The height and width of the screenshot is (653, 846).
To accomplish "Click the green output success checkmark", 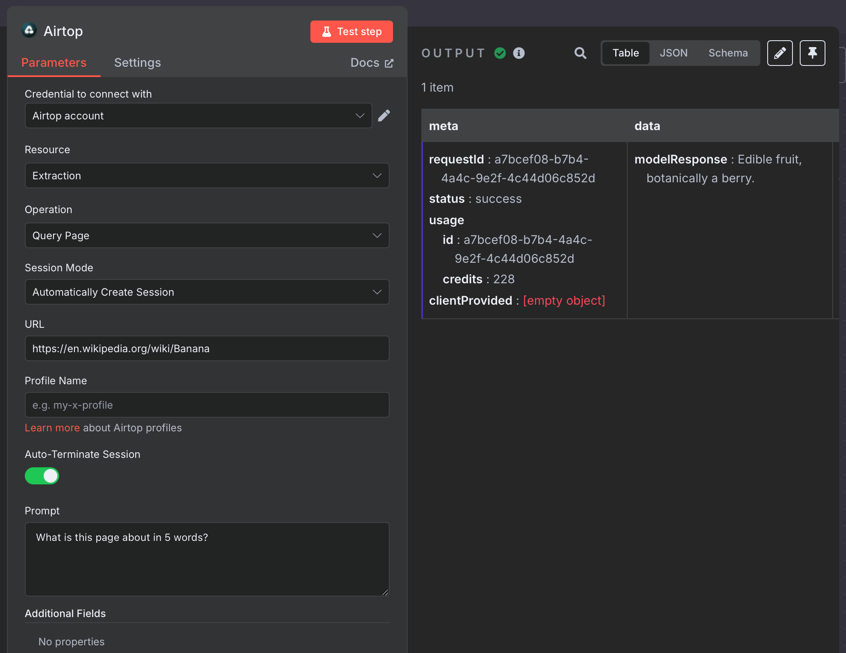I will pyautogui.click(x=500, y=53).
